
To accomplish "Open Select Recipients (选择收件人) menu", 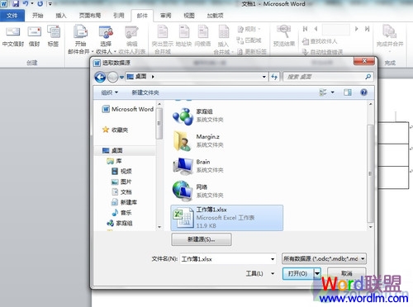I will (106, 39).
